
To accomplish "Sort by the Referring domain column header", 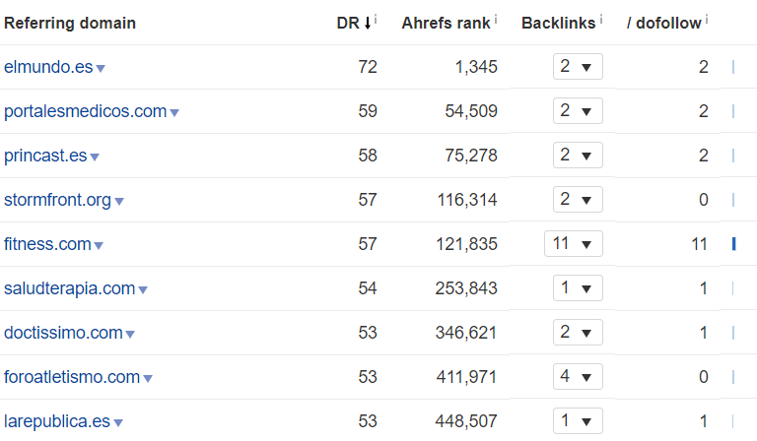I will 70,23.
